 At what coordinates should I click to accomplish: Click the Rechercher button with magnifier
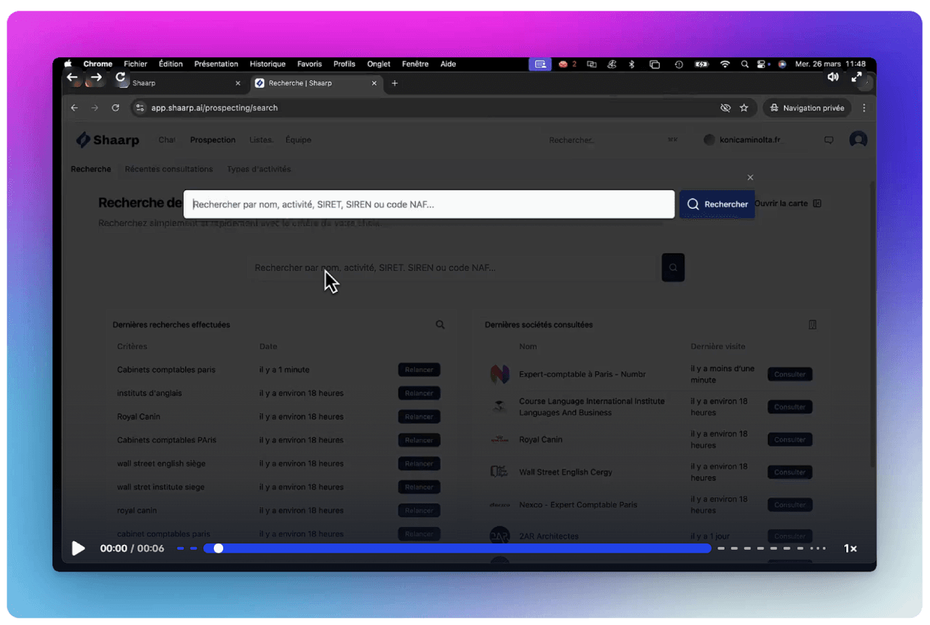(x=717, y=204)
